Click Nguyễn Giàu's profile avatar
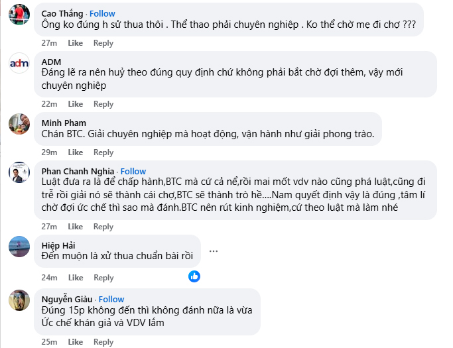This screenshot has height=348, width=453. [19, 300]
